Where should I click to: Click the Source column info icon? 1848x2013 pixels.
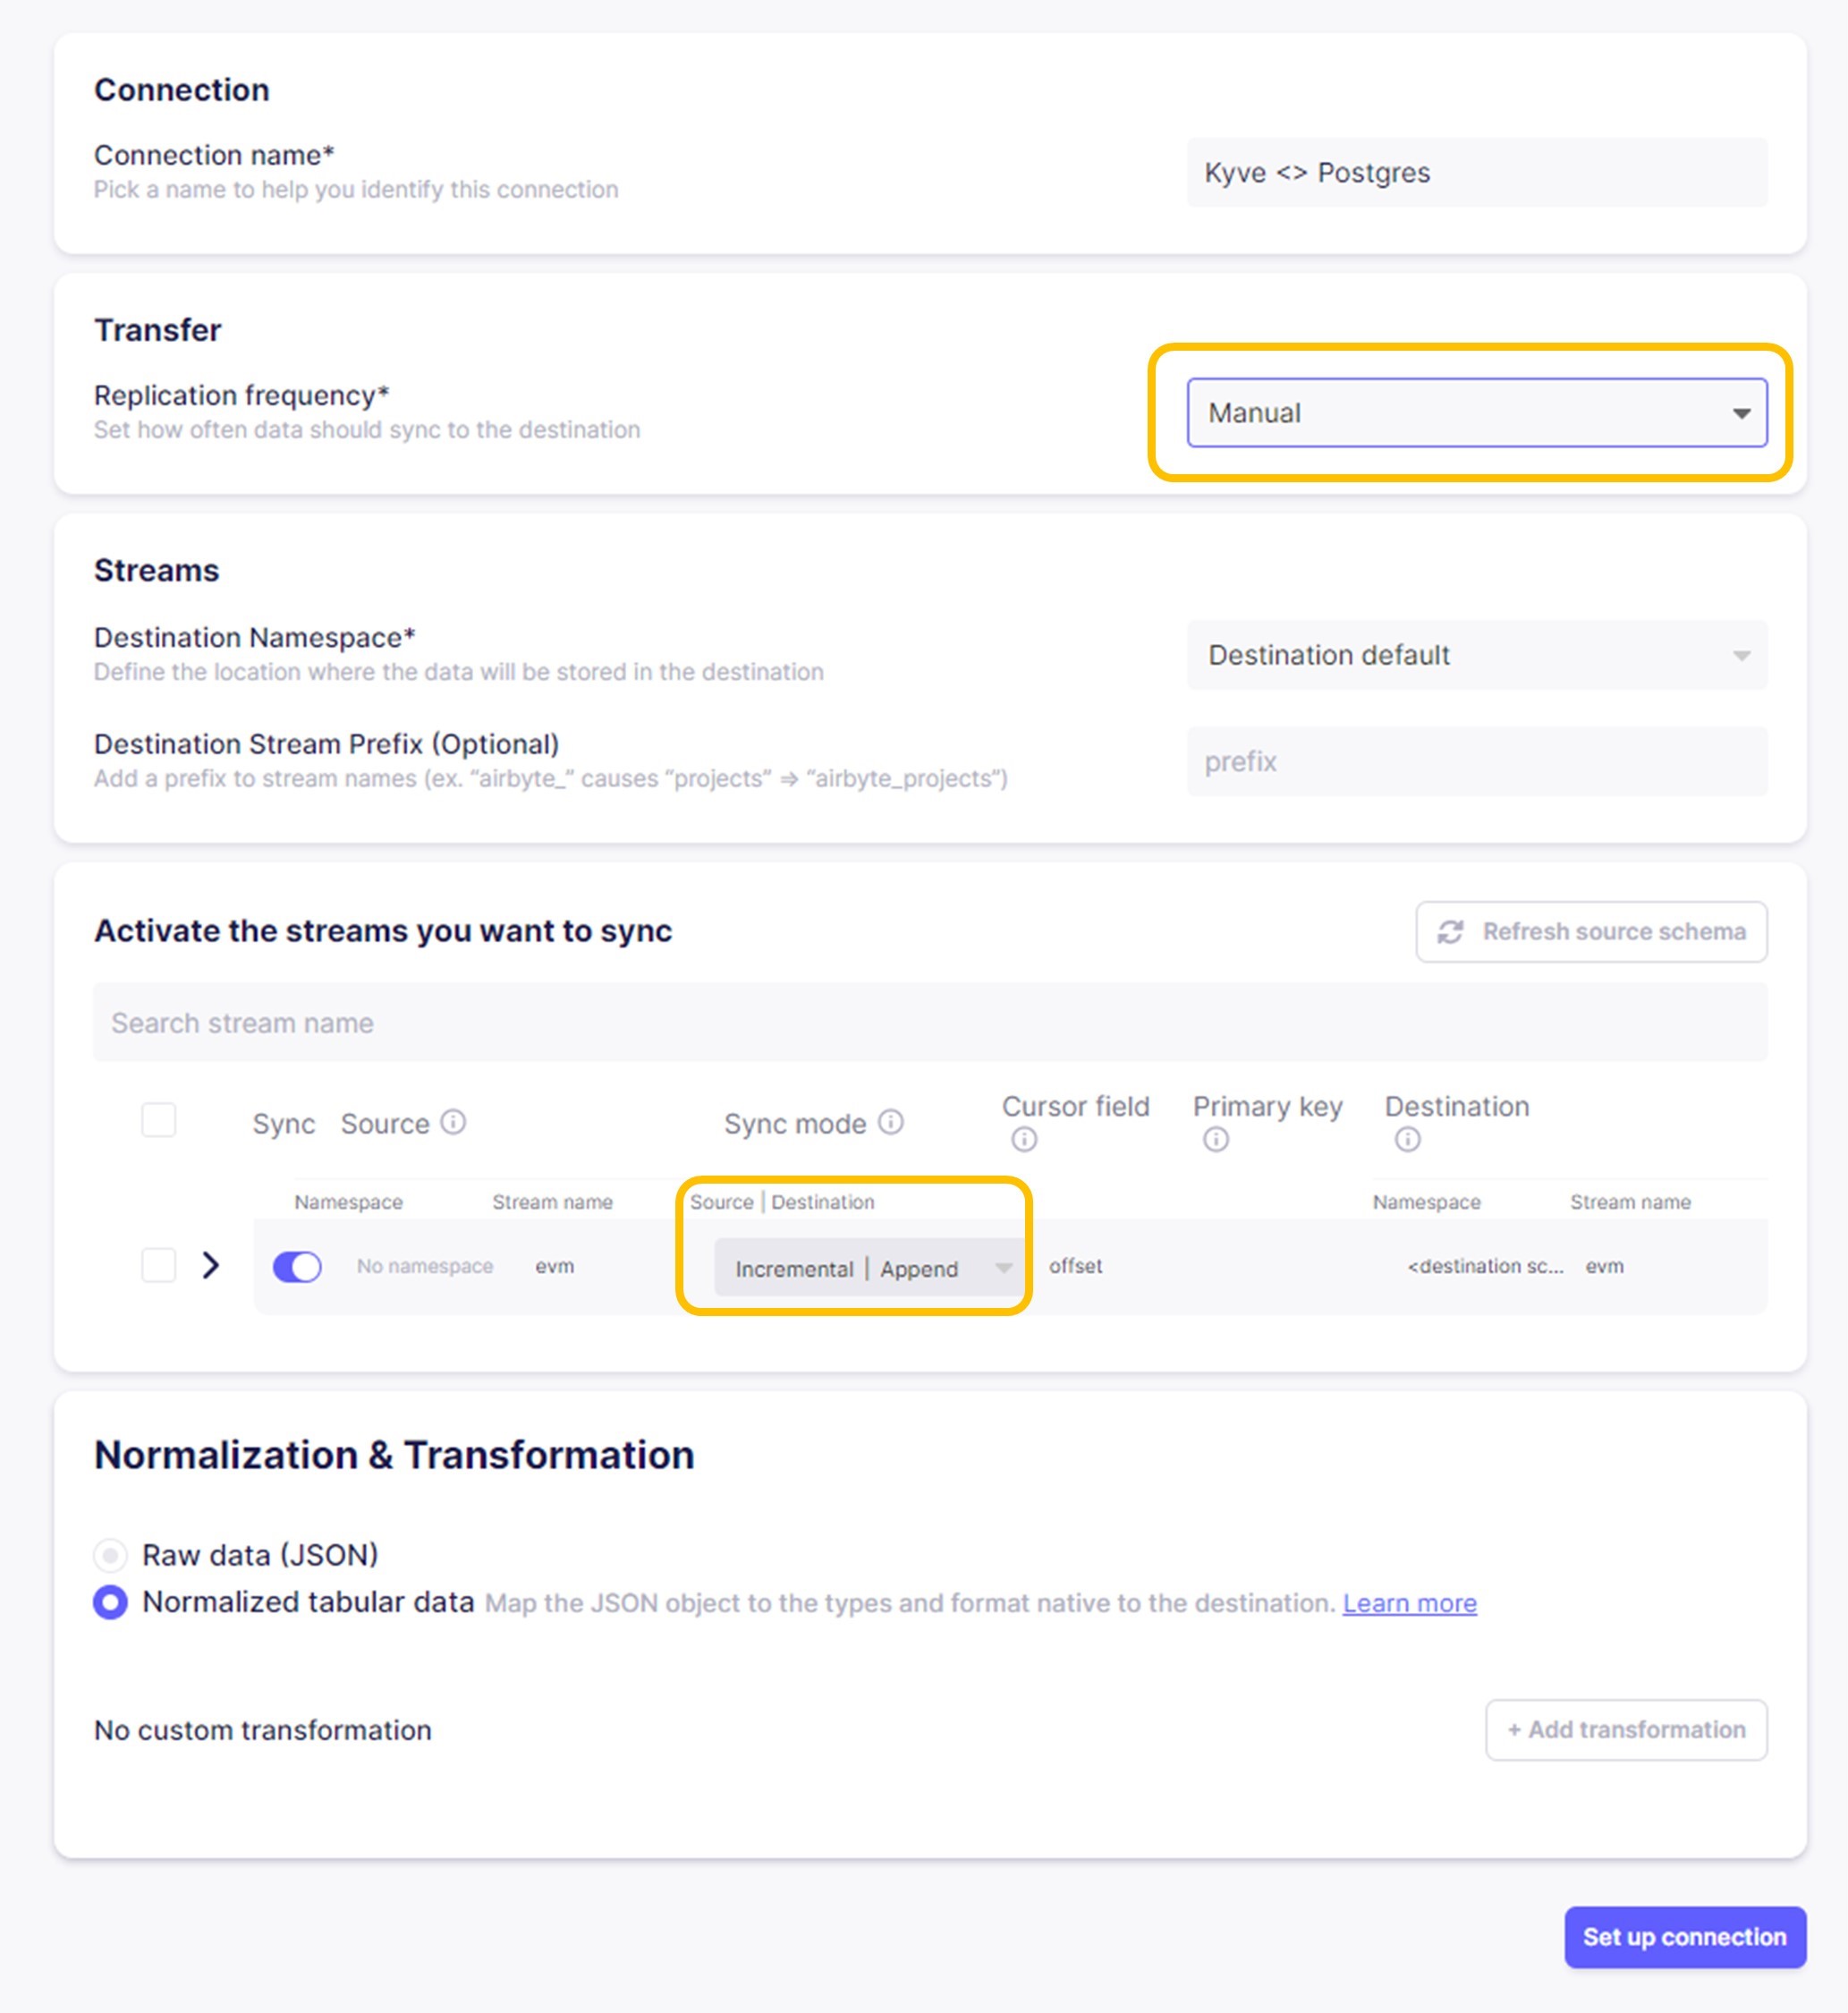coord(453,1122)
